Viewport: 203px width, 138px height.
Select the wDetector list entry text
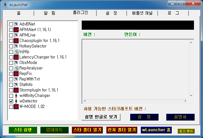point(28,101)
